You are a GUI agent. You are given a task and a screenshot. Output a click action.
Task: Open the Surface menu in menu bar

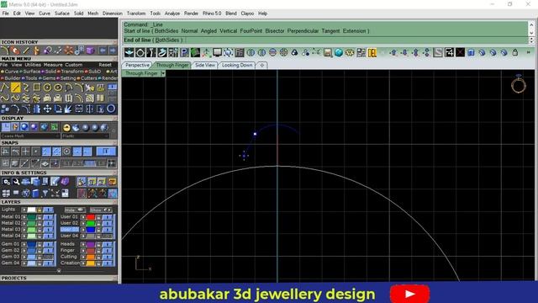pos(61,13)
